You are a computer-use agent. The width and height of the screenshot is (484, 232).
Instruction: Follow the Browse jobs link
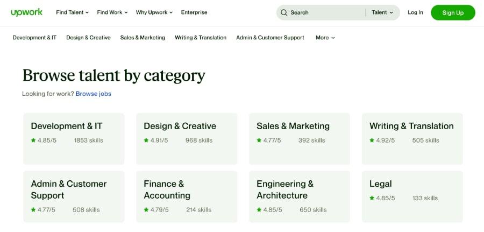(93, 94)
